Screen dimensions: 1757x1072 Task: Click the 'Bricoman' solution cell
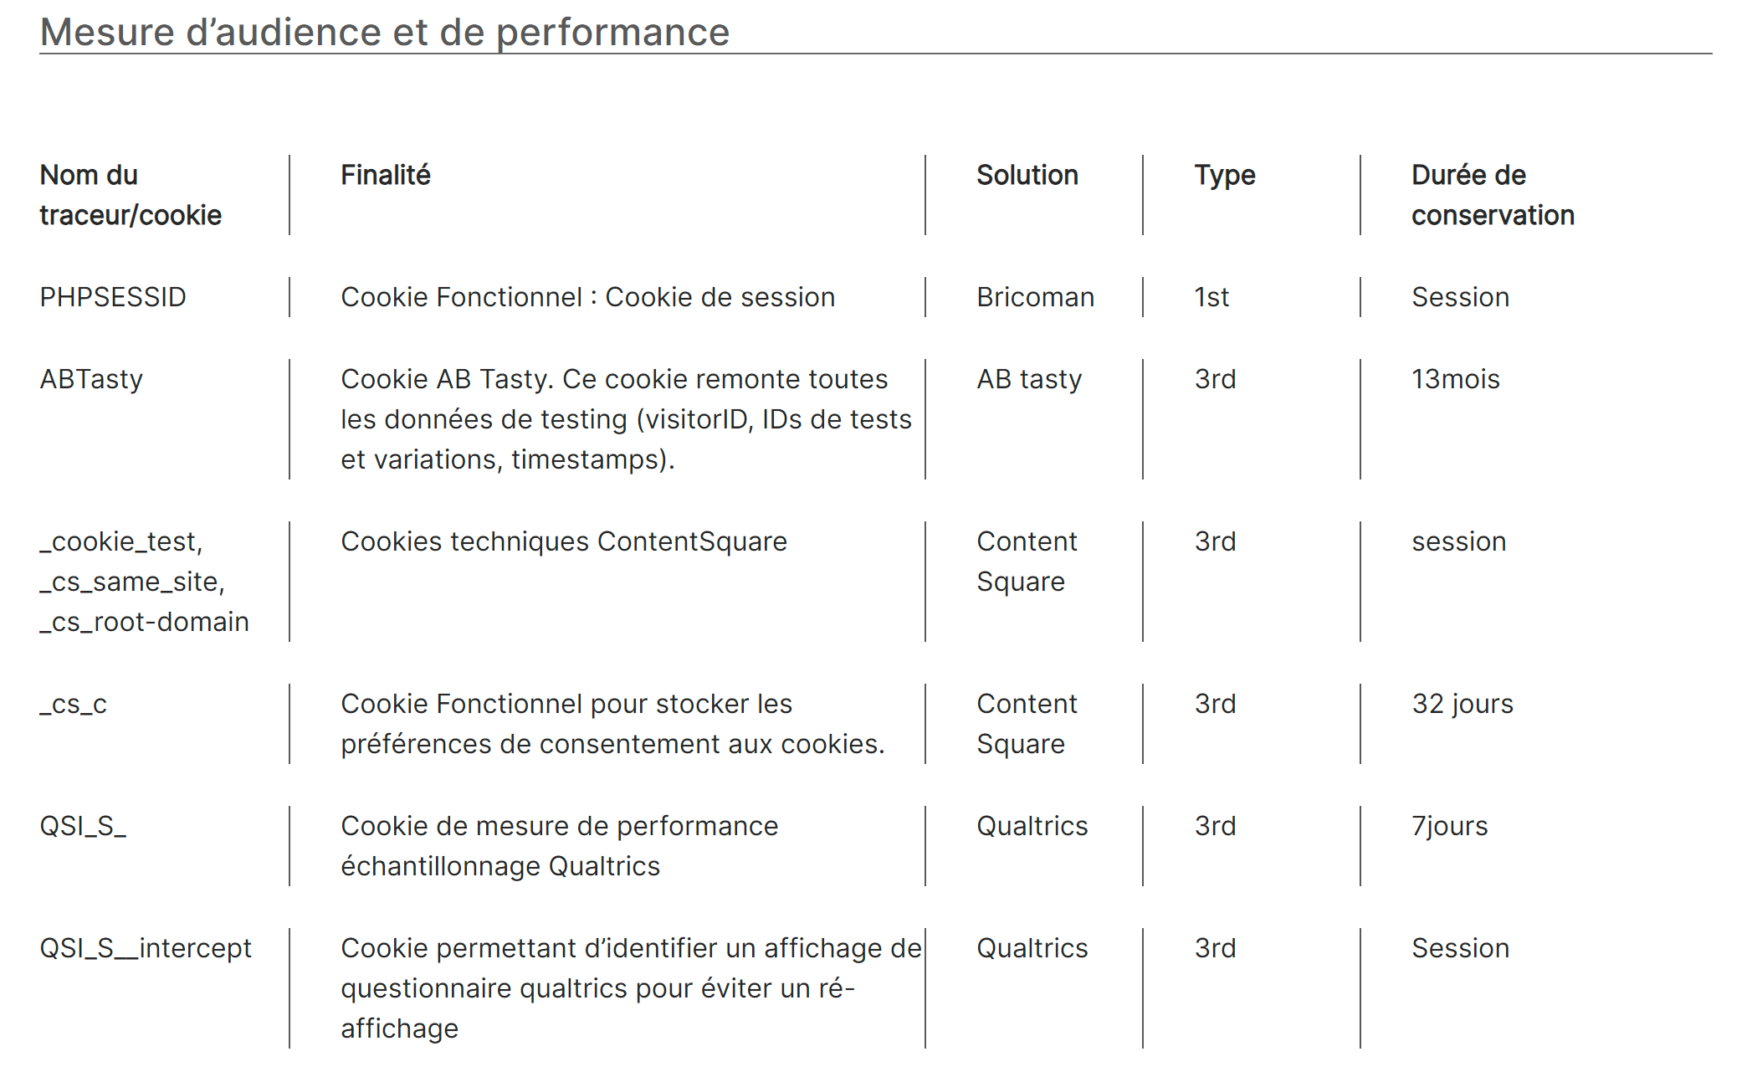tap(1036, 297)
